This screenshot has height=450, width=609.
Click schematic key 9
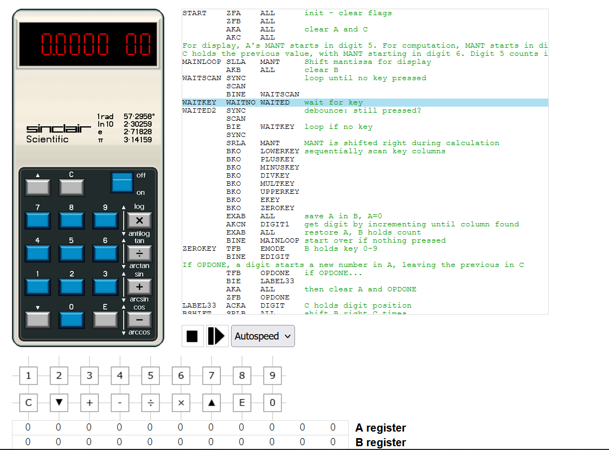[x=272, y=375]
